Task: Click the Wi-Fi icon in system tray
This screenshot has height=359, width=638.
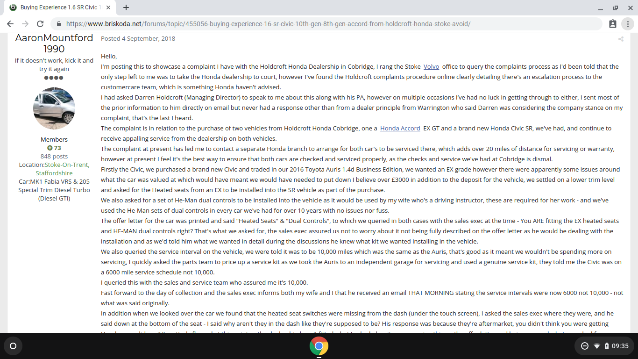Action: (x=596, y=346)
